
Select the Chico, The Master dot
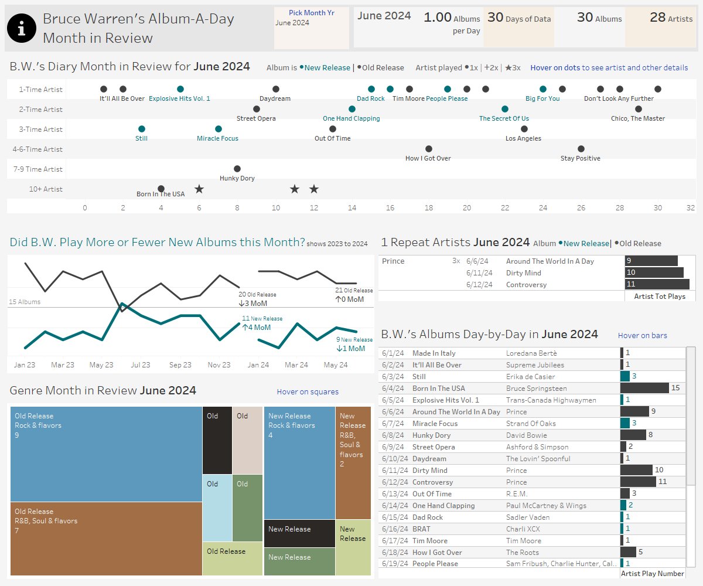point(639,109)
